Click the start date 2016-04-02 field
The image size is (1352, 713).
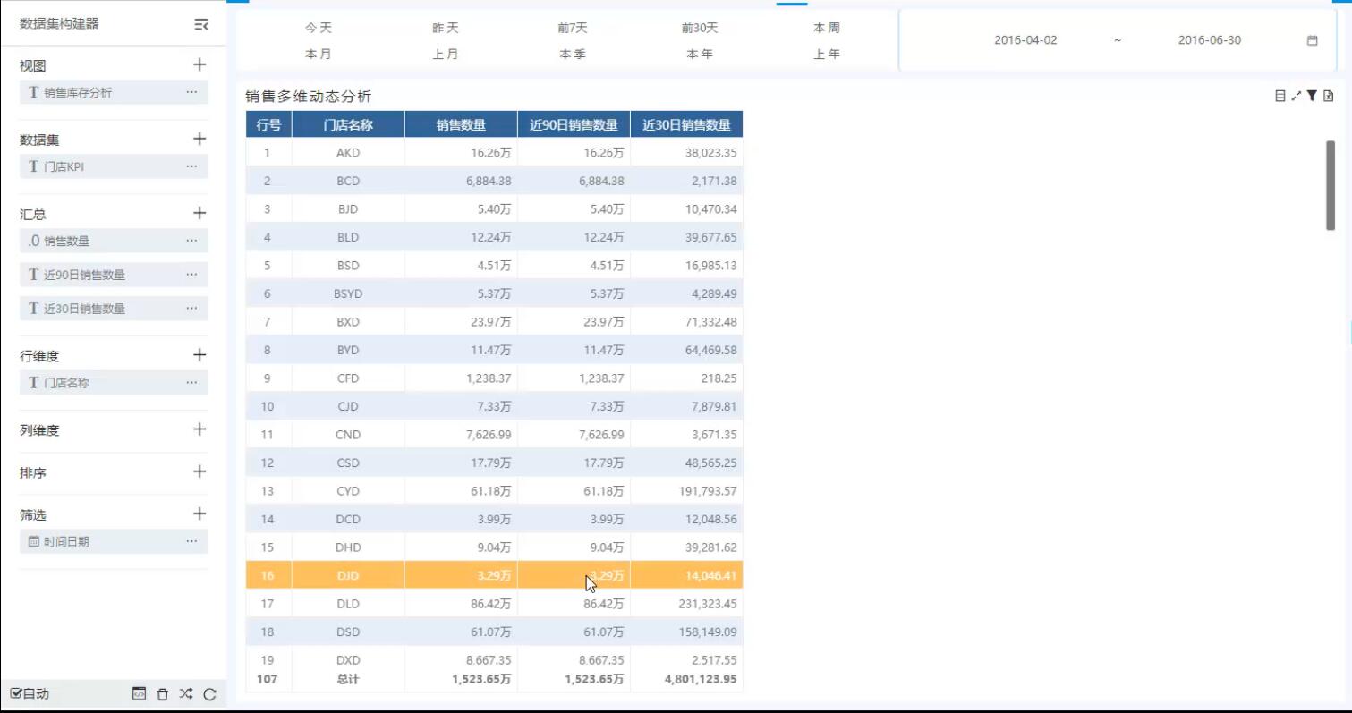click(1025, 40)
